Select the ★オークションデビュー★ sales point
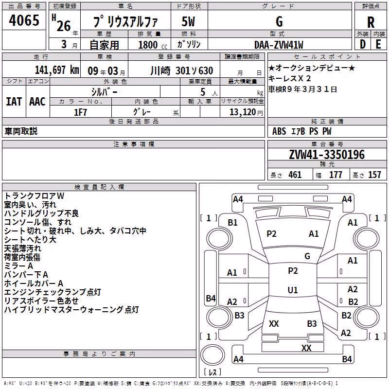This screenshot has width=389, height=389. pos(312,68)
